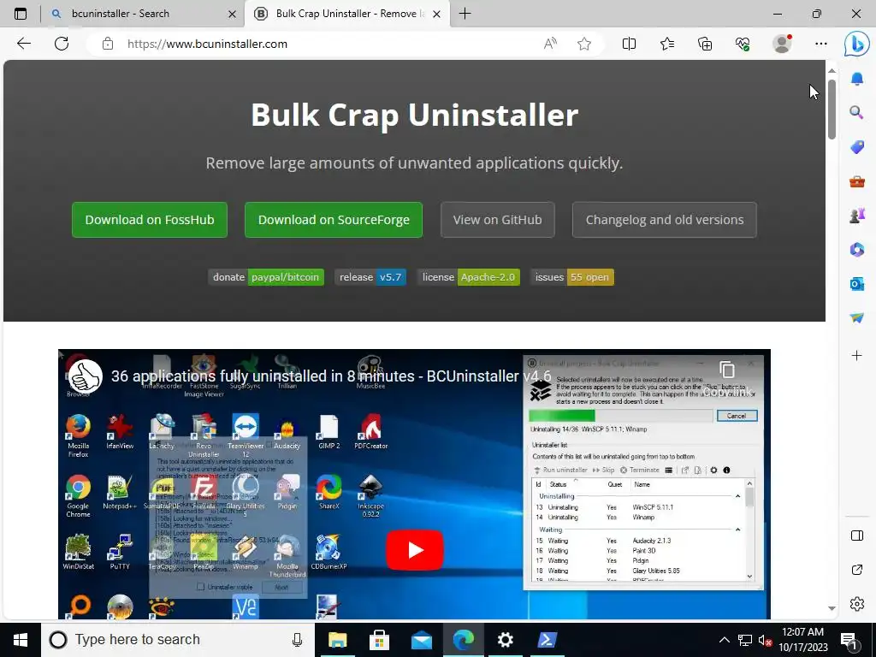Open the link in a new window sidebar icon
The width and height of the screenshot is (876, 657).
click(857, 570)
